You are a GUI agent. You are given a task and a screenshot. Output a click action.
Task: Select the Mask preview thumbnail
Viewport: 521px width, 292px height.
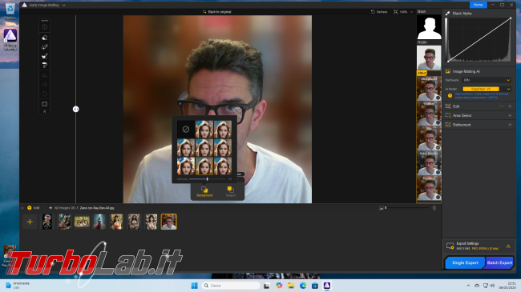pyautogui.click(x=429, y=27)
